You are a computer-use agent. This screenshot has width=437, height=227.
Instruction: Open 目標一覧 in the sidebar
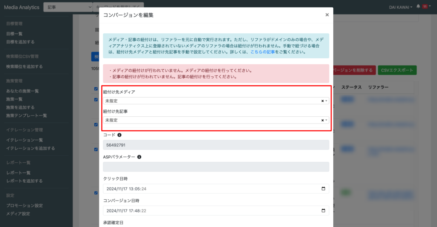coord(14,34)
